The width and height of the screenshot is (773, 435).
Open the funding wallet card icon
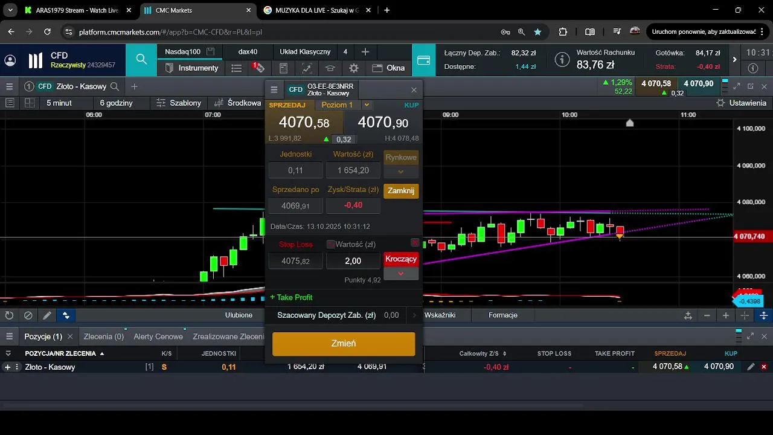[423, 60]
